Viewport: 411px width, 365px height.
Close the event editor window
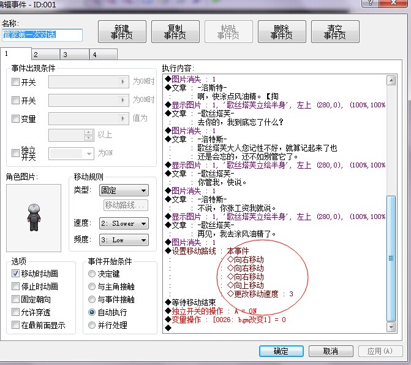pyautogui.click(x=394, y=3)
